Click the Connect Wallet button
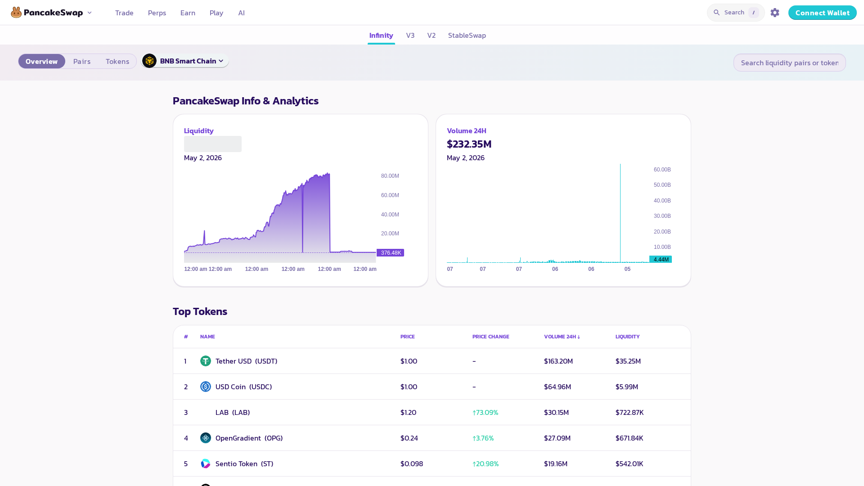 click(822, 13)
